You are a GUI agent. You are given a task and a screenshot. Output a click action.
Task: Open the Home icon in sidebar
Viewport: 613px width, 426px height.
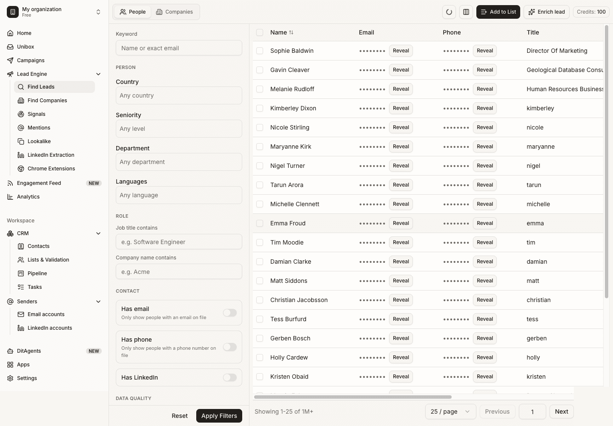[10, 33]
